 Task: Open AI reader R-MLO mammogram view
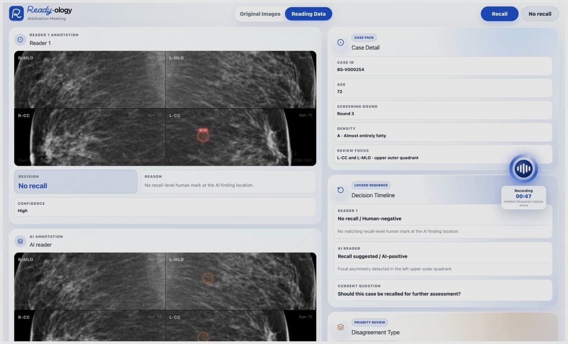click(x=90, y=281)
